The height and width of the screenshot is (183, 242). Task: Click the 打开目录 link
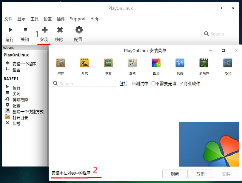click(20, 118)
